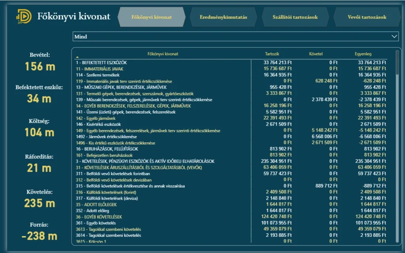
Task: Go to the Vevői tartozások tab
Action: pos(367,17)
